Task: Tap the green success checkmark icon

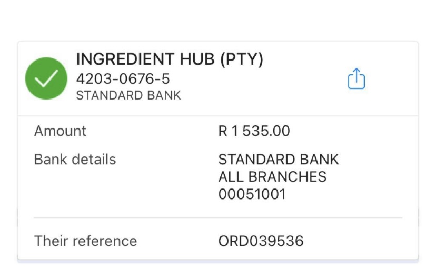Action: click(46, 78)
